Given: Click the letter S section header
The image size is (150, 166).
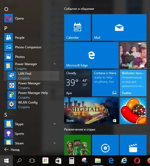Looking at the screenshot, I should pos(6,115).
